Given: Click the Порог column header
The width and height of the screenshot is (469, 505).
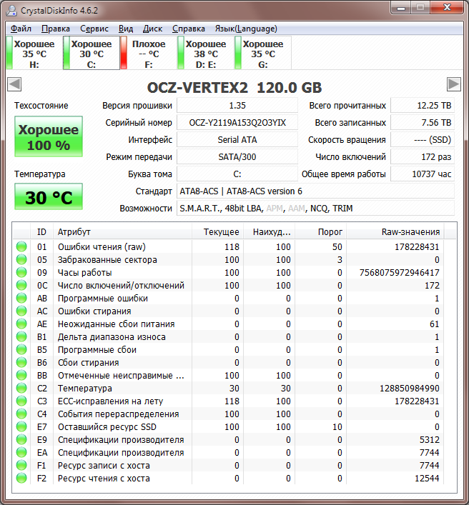Looking at the screenshot, I should click(321, 232).
